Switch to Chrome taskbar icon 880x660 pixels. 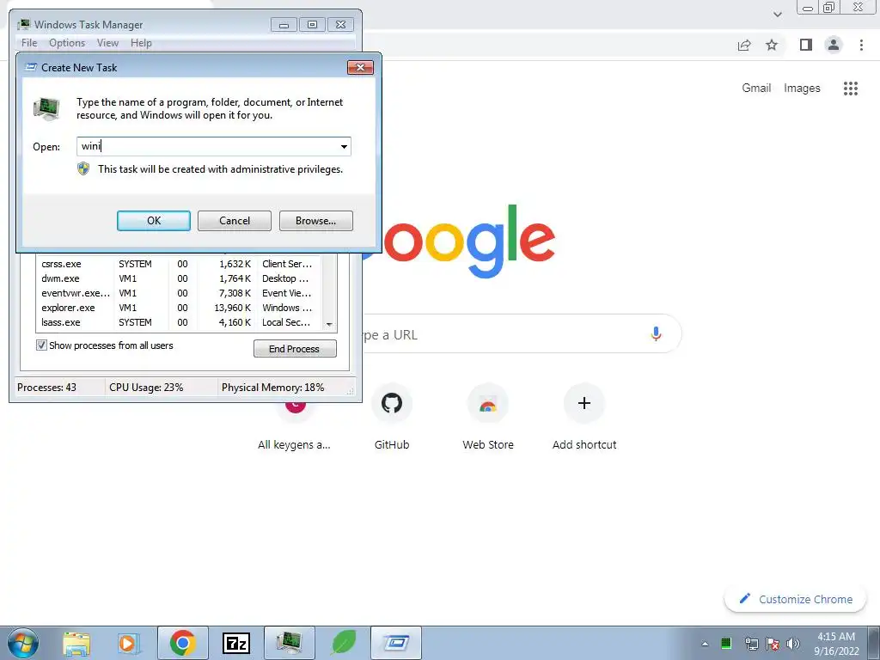tap(182, 643)
